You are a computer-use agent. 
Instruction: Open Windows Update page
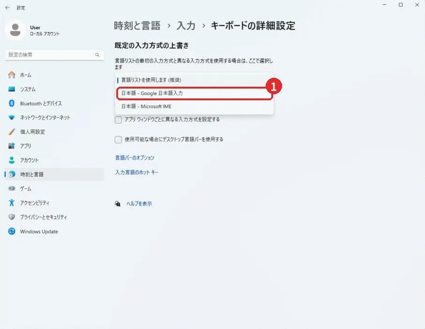pyautogui.click(x=54, y=231)
